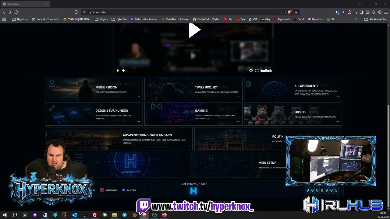Screen dimensions: 390x219
Task: Open the Hyperknox bookmark folder
Action: pyautogui.click(x=20, y=19)
